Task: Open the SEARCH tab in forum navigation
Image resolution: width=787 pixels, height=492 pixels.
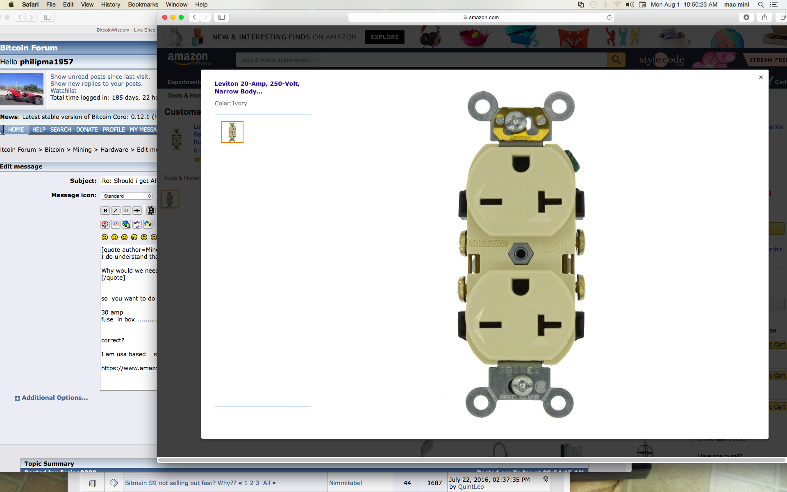Action: point(61,130)
